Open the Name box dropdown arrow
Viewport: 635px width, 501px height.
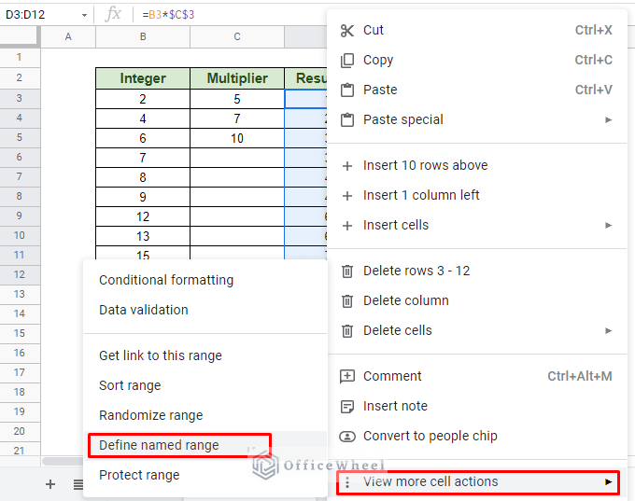[84, 14]
